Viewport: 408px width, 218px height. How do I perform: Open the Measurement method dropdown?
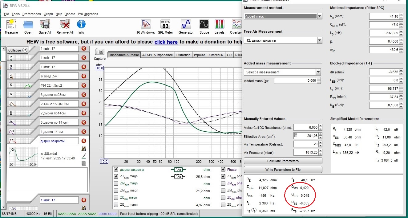tap(320, 16)
